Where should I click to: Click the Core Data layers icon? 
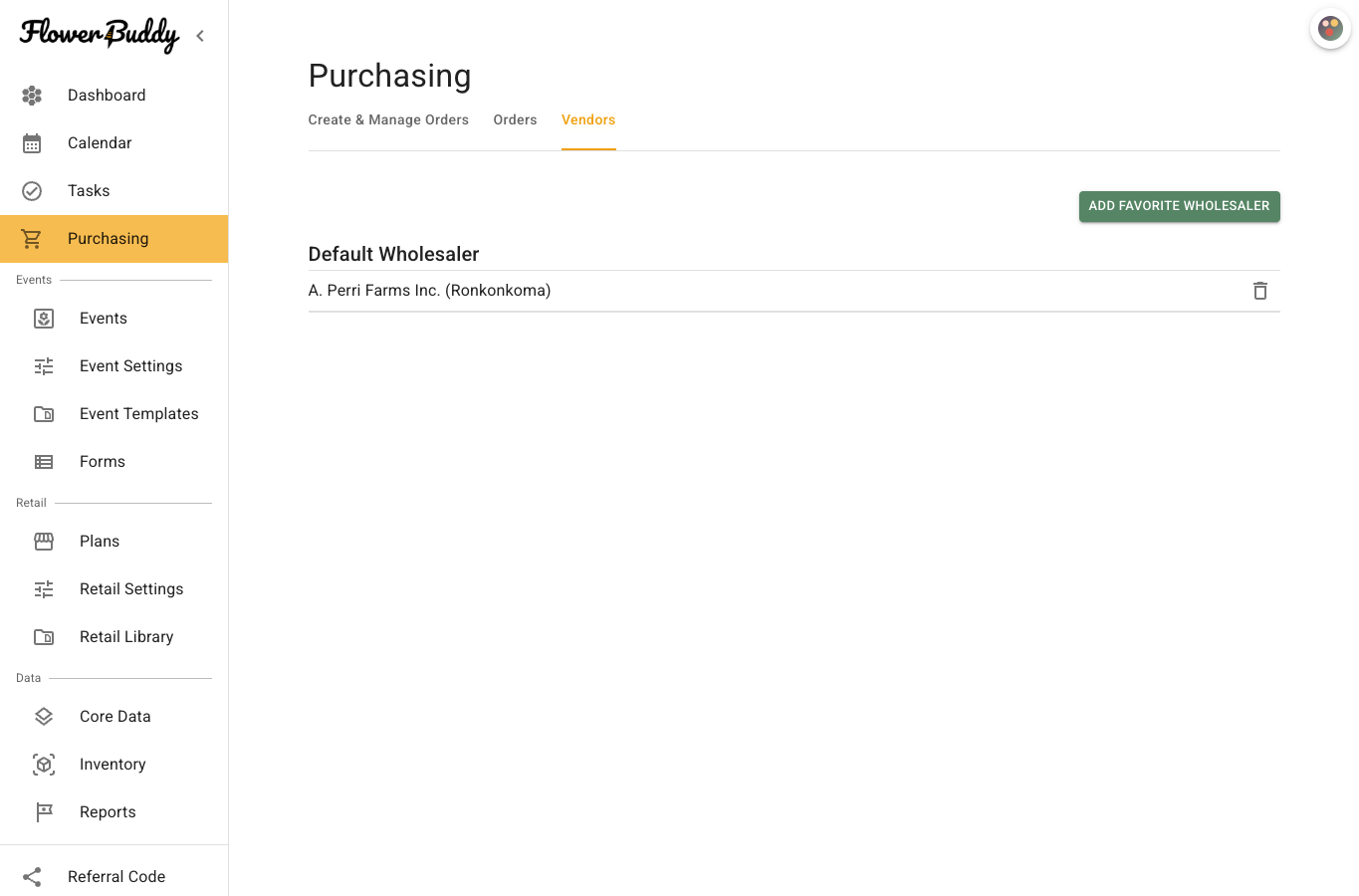[44, 717]
